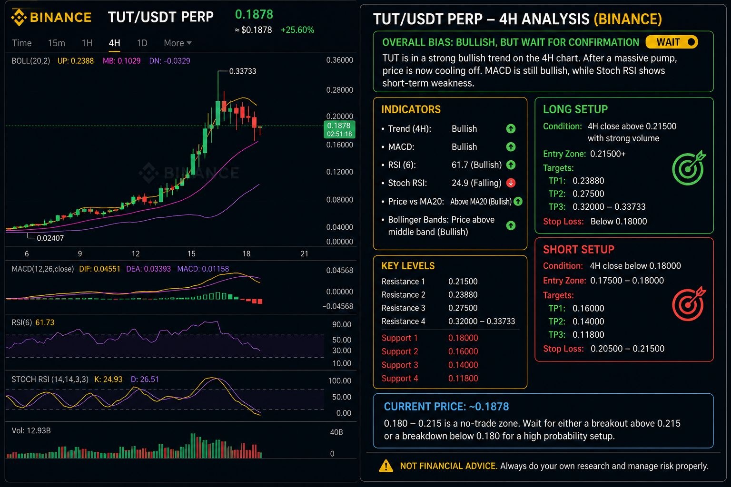Click the DEA: 0.03393 value

click(148, 269)
